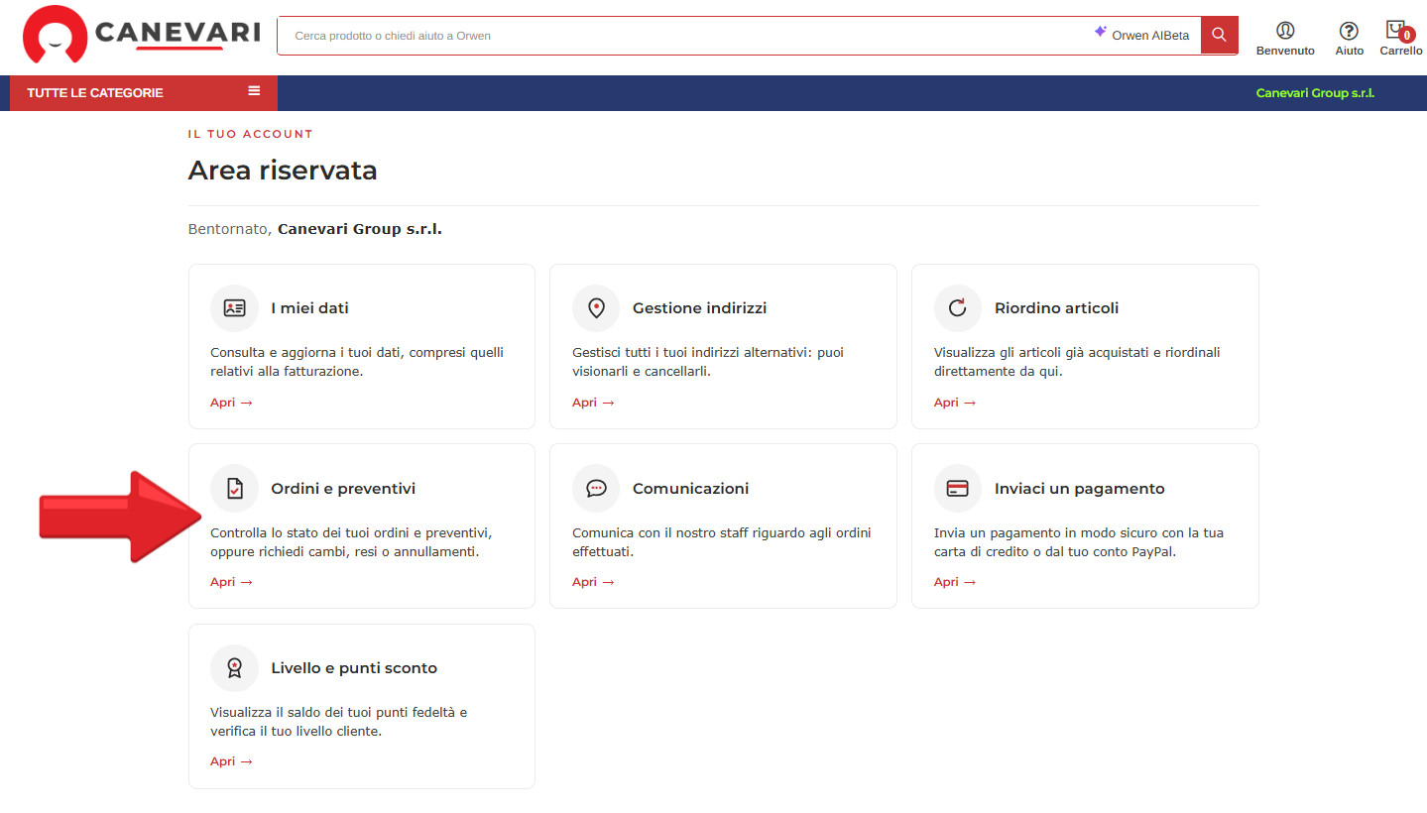Select the Inviaci un pagamento heading

pos(1079,489)
